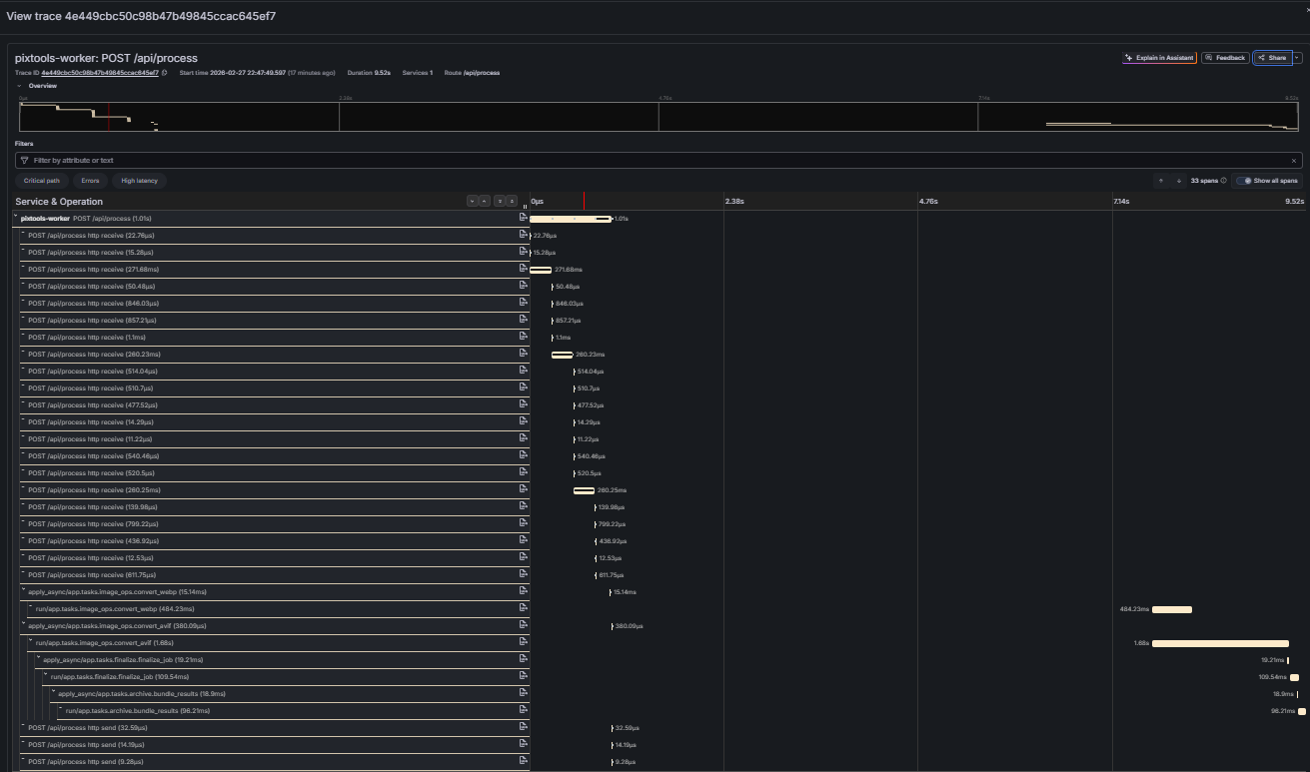The width and height of the screenshot is (1310, 772).
Task: Open logs icon for http receive (799.22µs) row
Action: 523,523
